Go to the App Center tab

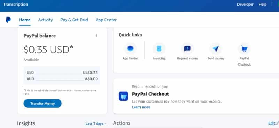(106, 20)
